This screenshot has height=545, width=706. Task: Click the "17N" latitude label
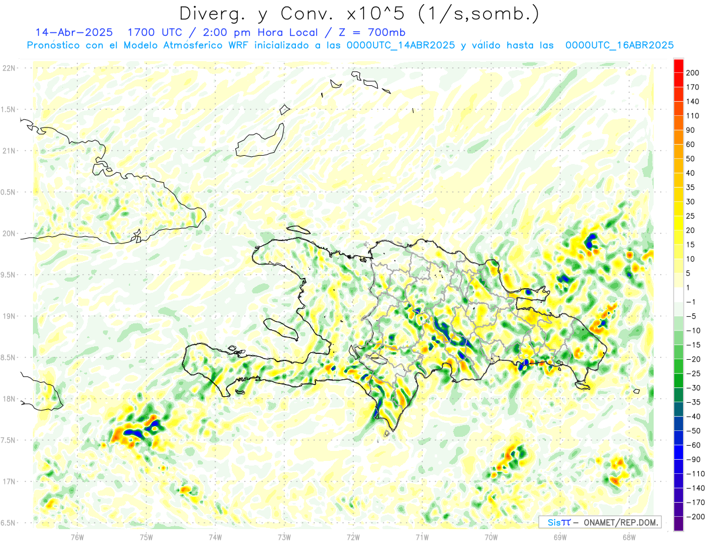pos(9,482)
